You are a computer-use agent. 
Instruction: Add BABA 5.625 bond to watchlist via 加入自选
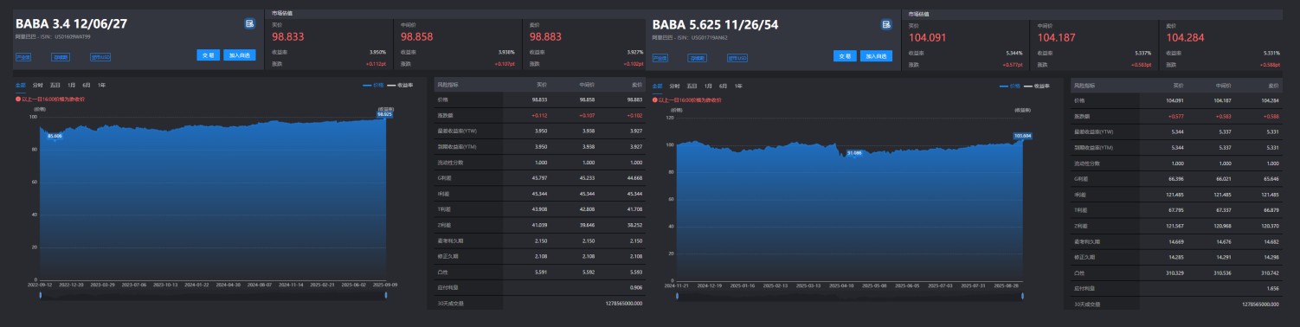click(877, 55)
